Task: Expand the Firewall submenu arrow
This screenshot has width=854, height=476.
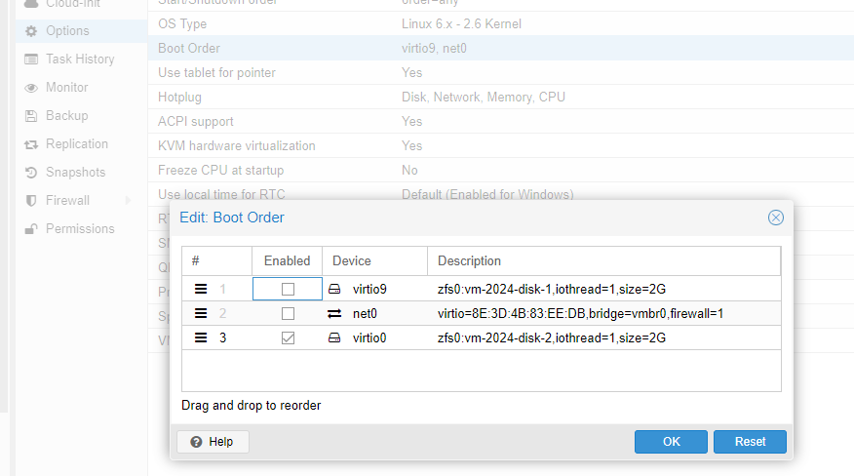Action: click(128, 200)
